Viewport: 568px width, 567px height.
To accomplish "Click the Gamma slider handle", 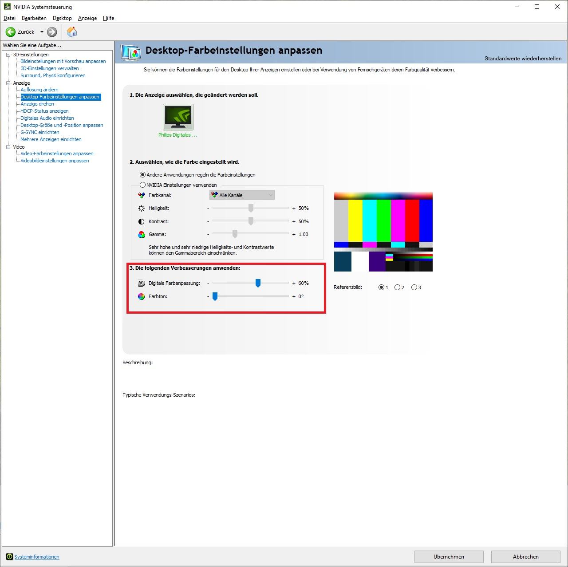I will [x=235, y=234].
